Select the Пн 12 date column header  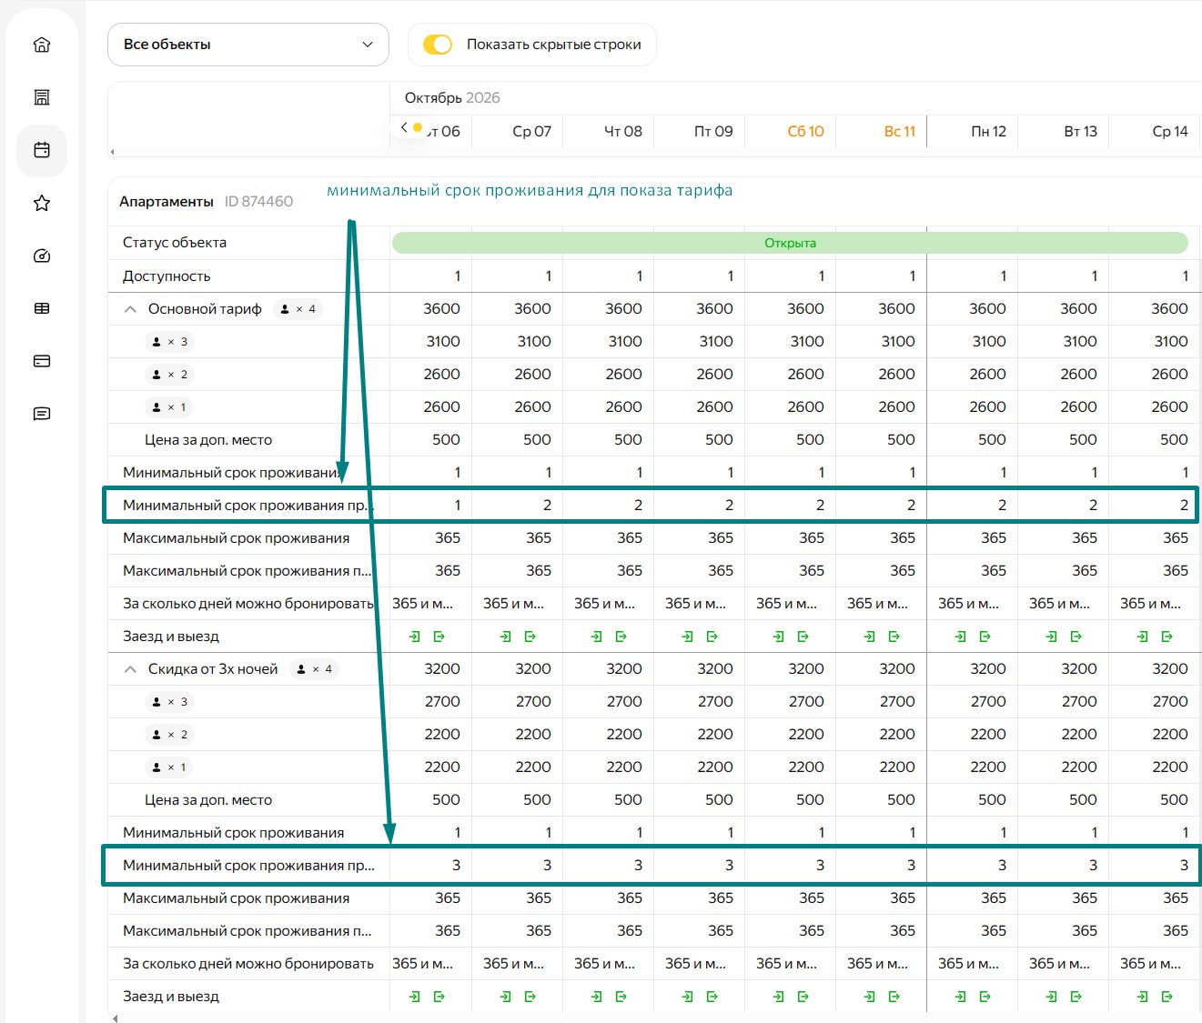[x=988, y=131]
